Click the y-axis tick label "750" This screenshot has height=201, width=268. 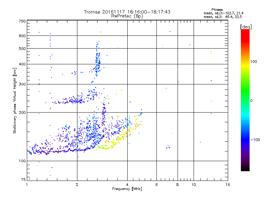click(x=22, y=21)
